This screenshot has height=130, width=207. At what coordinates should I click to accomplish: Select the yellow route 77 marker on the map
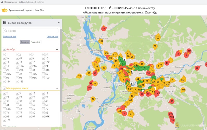[x=104, y=68]
